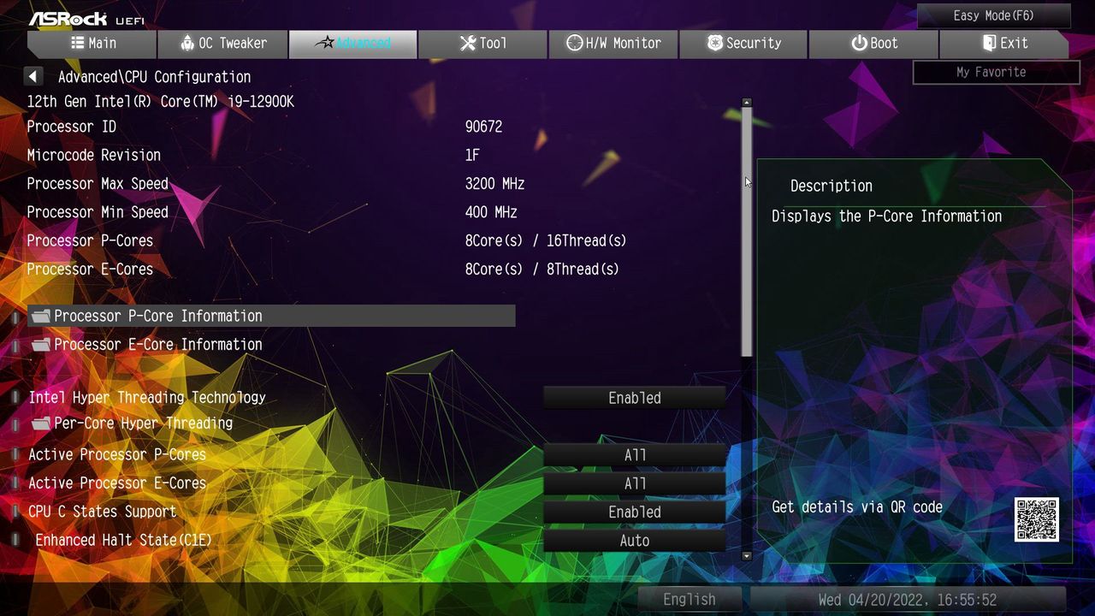
Task: Click the Advanced\CPU Configuration breadcrumb text
Action: click(x=154, y=77)
